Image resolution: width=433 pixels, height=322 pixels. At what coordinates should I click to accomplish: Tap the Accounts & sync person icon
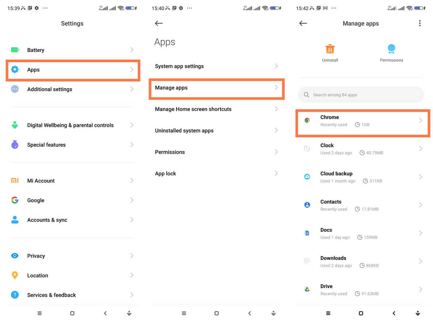click(x=15, y=220)
